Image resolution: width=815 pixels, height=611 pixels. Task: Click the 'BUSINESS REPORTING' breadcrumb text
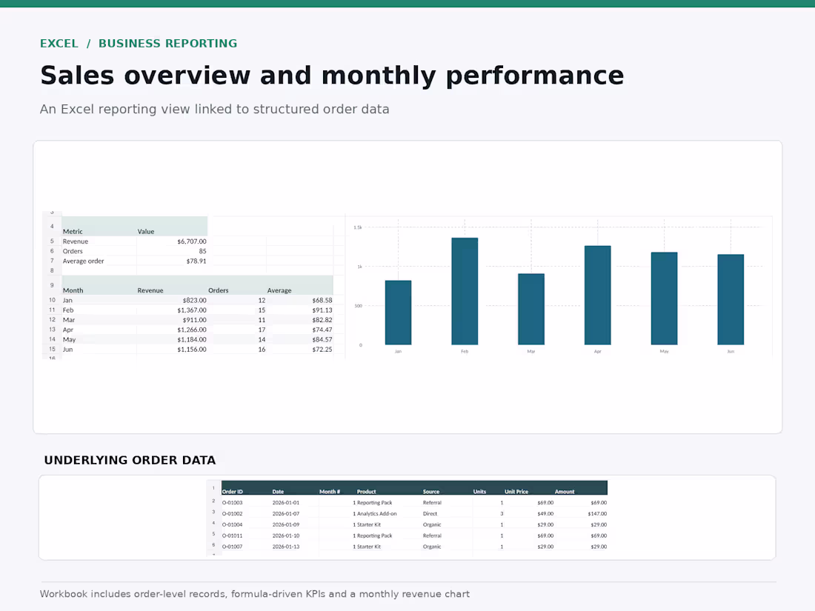click(168, 44)
